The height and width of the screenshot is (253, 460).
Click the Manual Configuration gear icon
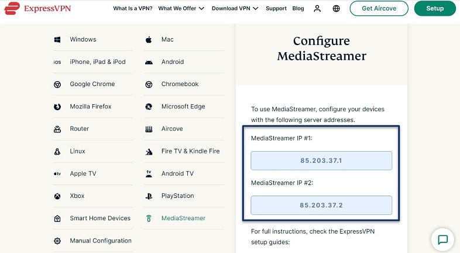pyautogui.click(x=57, y=241)
